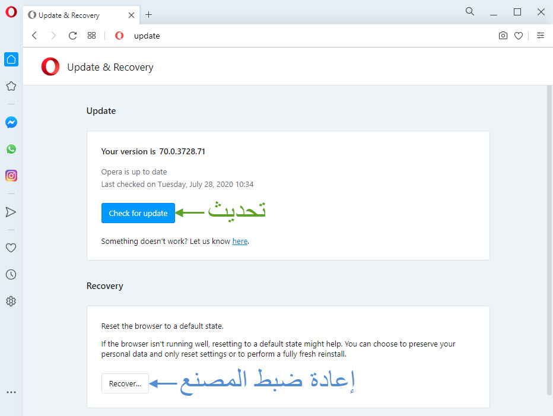Viewport: 553px width, 416px height.
Task: Reload the current page
Action: 72,36
